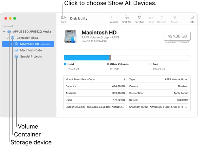The image size is (198, 147).
Task: Click the blue Used storage bar segment
Action: pyautogui.click(x=86, y=58)
